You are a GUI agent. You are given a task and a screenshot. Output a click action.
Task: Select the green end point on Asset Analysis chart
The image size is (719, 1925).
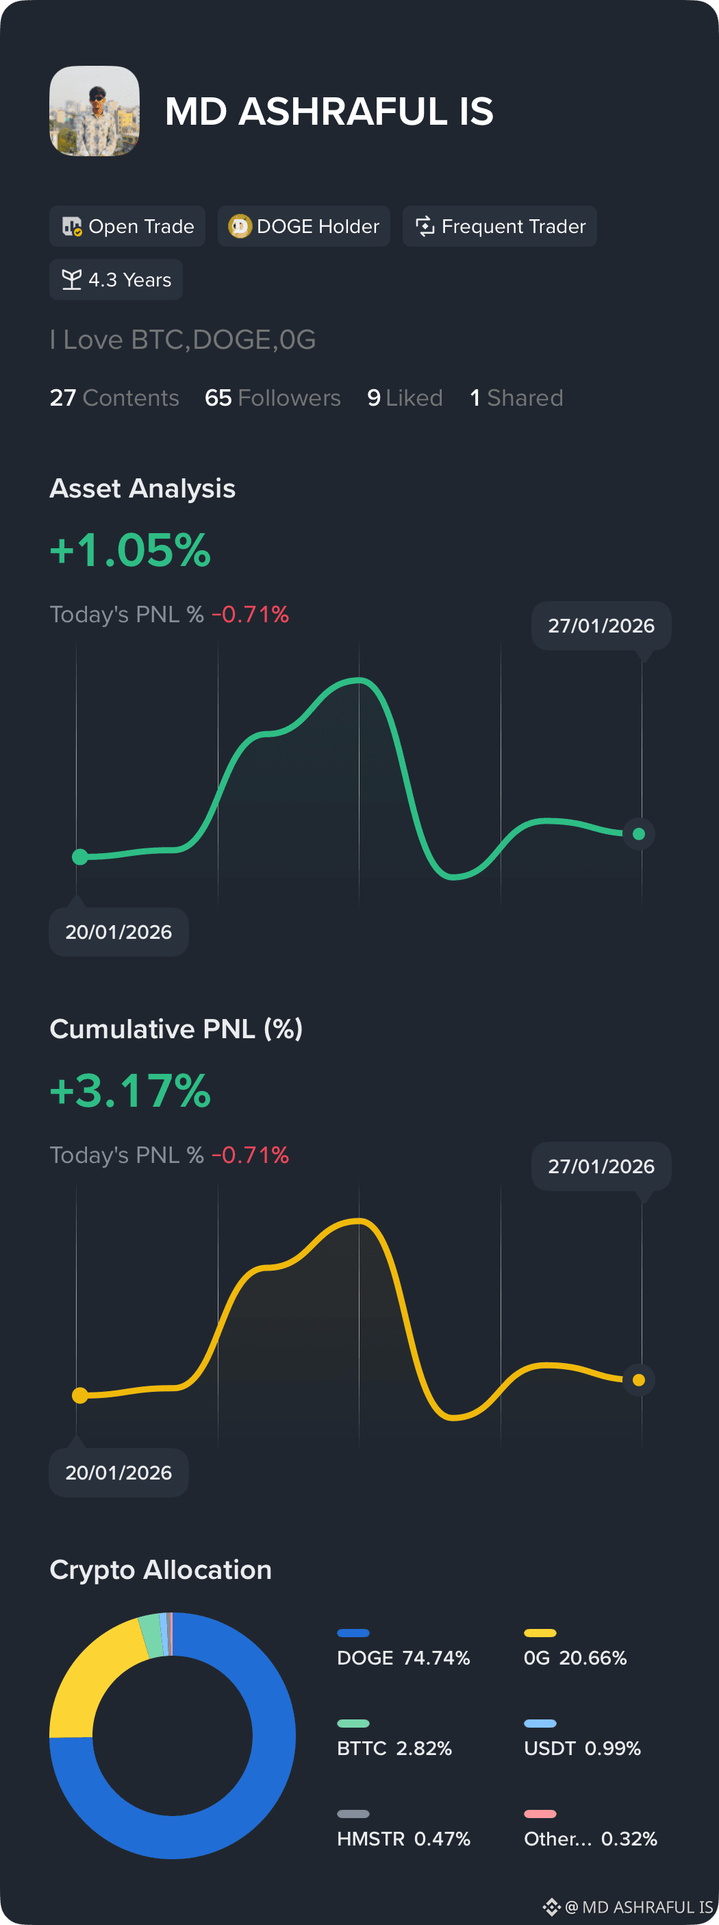point(639,834)
